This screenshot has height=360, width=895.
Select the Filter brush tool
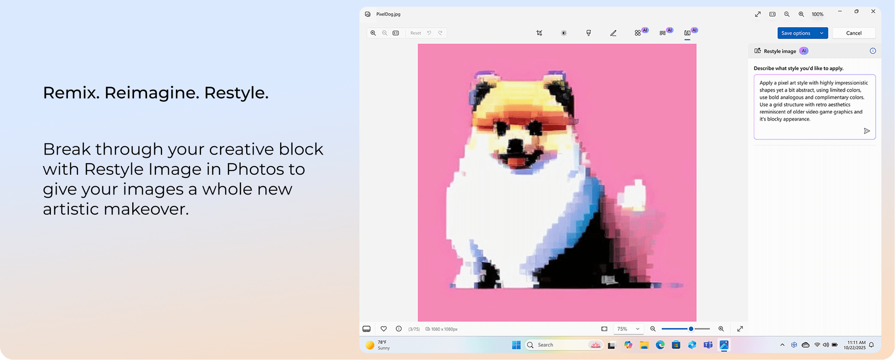pos(589,33)
